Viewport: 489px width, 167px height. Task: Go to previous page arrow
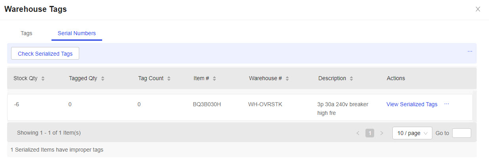coord(358,133)
